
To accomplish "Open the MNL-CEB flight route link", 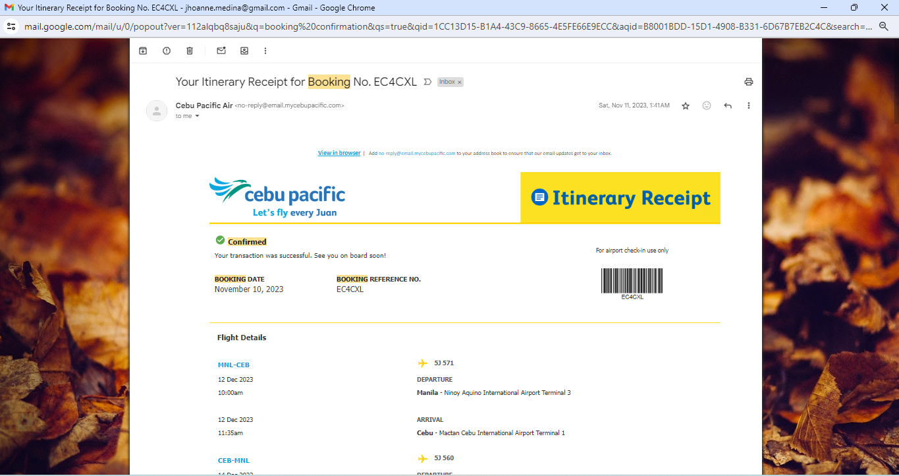I will click(234, 365).
